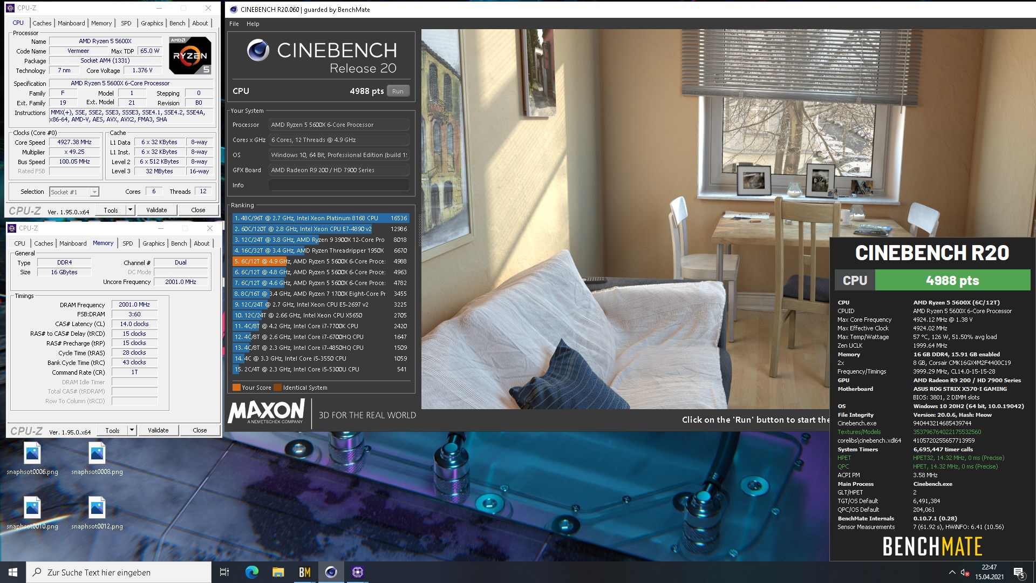Click Tools button in lower CPU-Z window
This screenshot has height=583, width=1036.
click(x=112, y=430)
